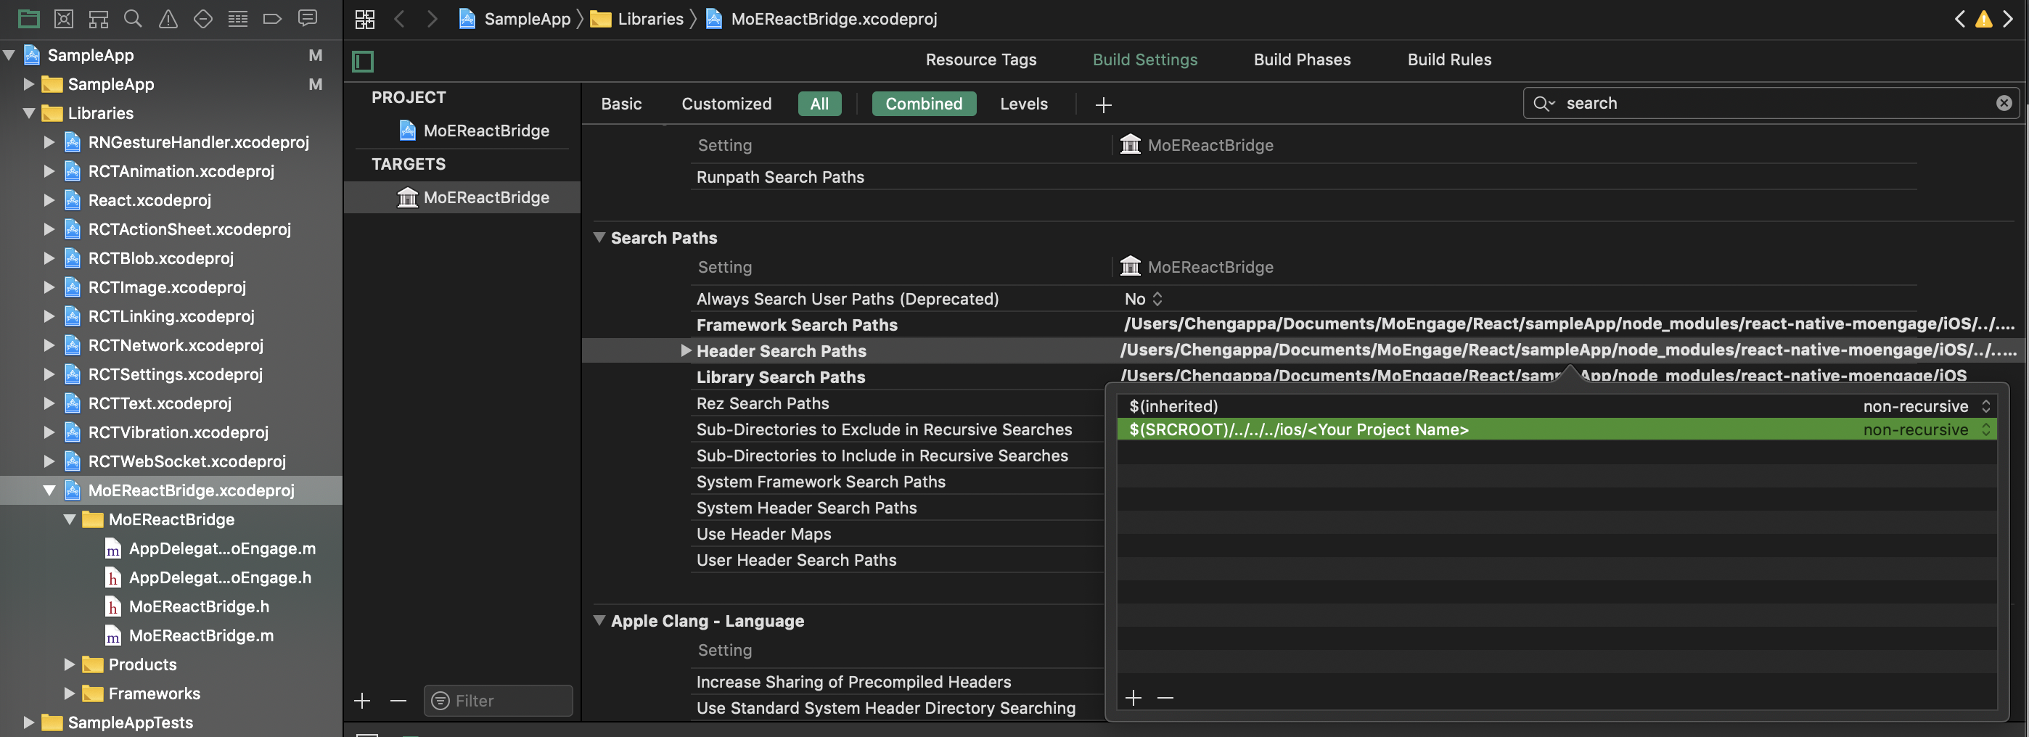Go forward in editor history
This screenshot has height=737, width=2029.
(x=432, y=19)
